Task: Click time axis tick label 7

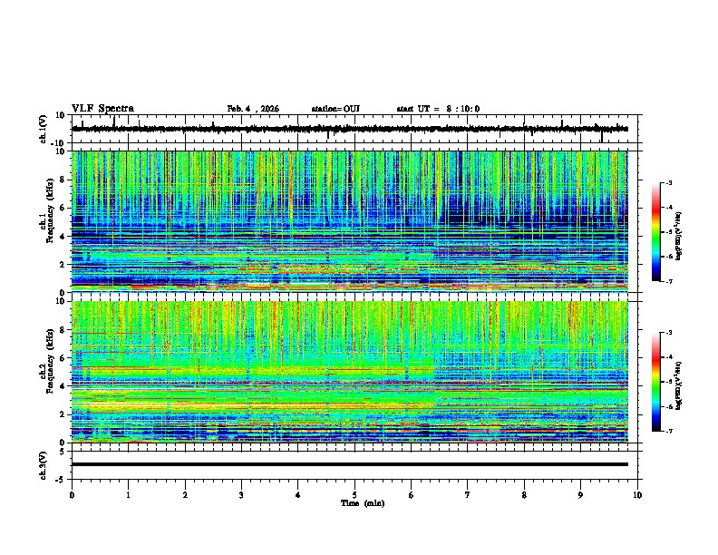Action: (468, 495)
